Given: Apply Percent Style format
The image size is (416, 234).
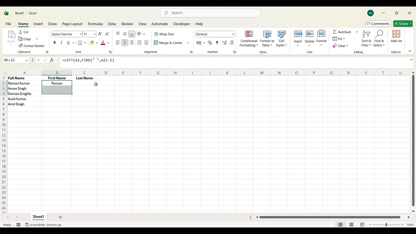Looking at the screenshot, I should coord(210,43).
